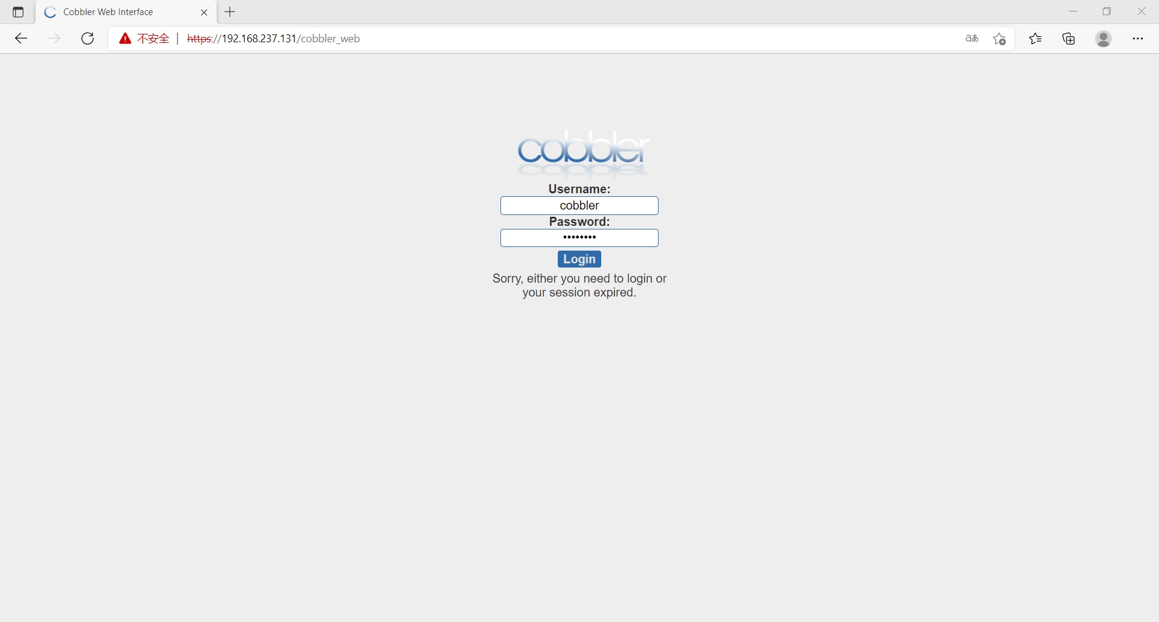Click the browser forward arrow

pyautogui.click(x=54, y=39)
